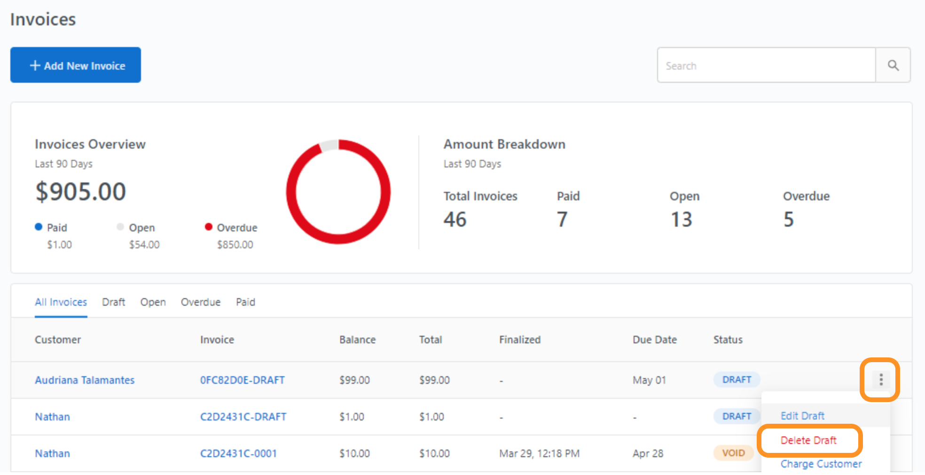Image resolution: width=925 pixels, height=475 pixels.
Task: Click the $905.00 overview amount
Action: (81, 191)
